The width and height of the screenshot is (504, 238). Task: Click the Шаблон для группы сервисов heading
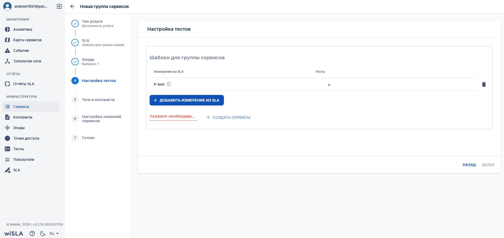pyautogui.click(x=187, y=58)
